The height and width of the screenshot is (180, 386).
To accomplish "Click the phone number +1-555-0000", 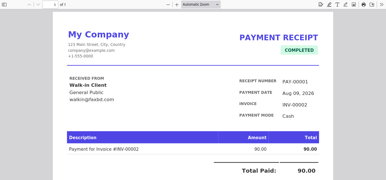I will [x=81, y=56].
